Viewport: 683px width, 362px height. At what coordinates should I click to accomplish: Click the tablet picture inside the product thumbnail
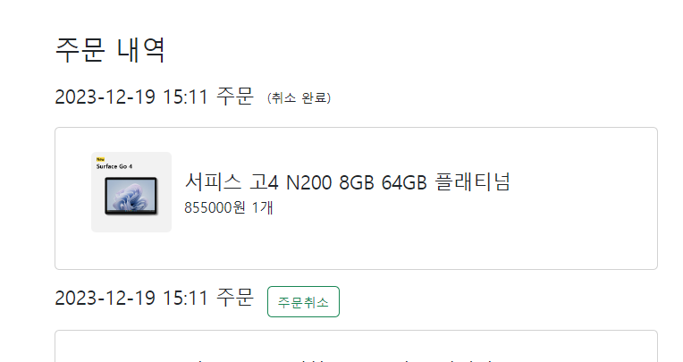(x=131, y=196)
